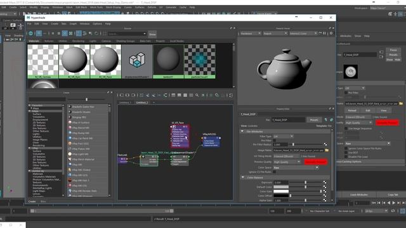Click map button beside Alpha Gain slider
Image resolution: width=406 pixels, height=228 pixels.
(x=325, y=200)
